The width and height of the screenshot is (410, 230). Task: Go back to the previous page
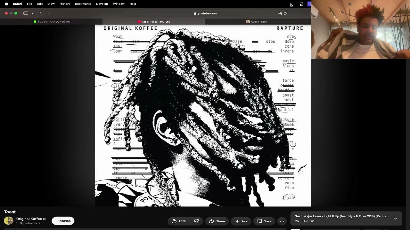(x=40, y=13)
